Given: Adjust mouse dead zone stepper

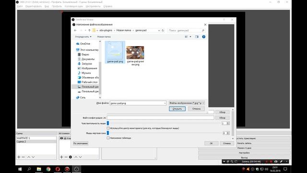Looking at the screenshot, I should coord(228,133).
